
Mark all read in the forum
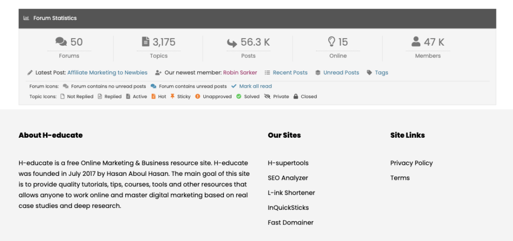point(255,86)
